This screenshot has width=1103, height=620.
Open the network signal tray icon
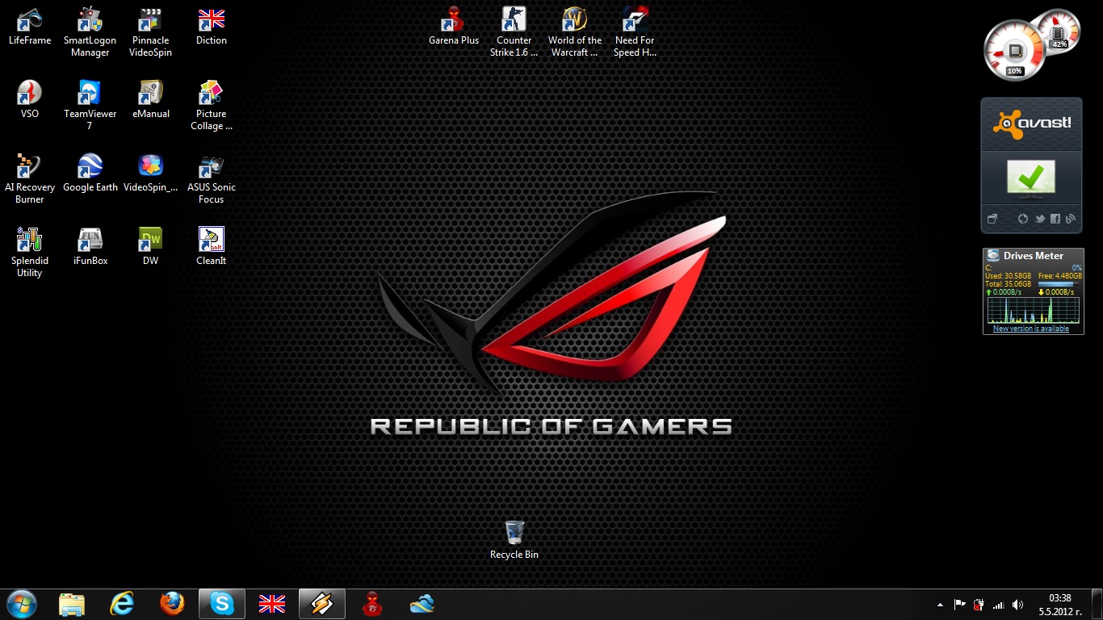[999, 605]
